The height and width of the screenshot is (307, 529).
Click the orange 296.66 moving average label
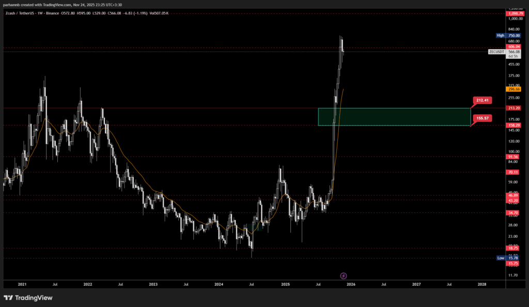[x=513, y=89]
